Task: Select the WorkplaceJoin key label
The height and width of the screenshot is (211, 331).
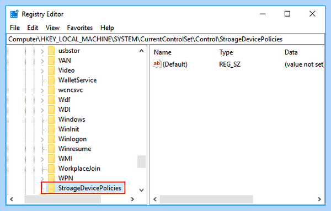Action: (79, 169)
